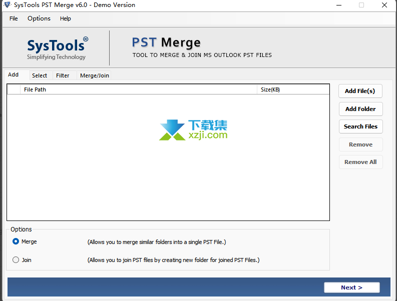Click the Add Folder button

[x=360, y=109]
